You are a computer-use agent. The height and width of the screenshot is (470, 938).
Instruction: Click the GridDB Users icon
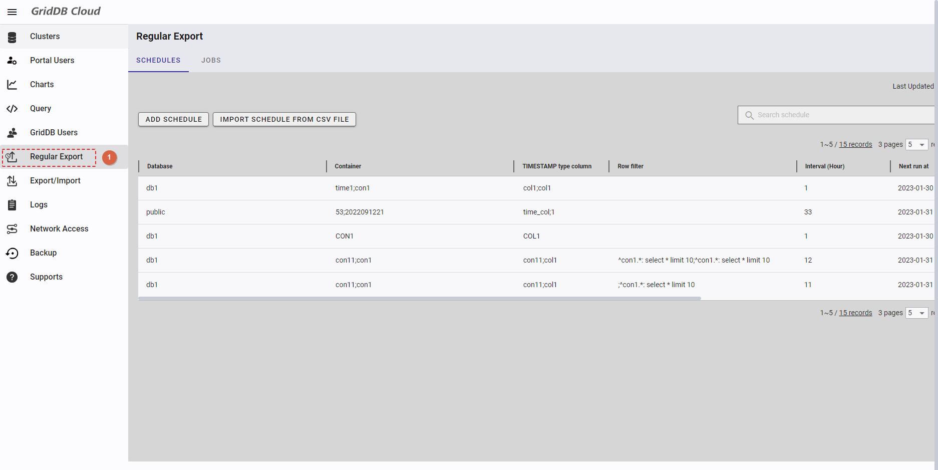[x=12, y=133]
